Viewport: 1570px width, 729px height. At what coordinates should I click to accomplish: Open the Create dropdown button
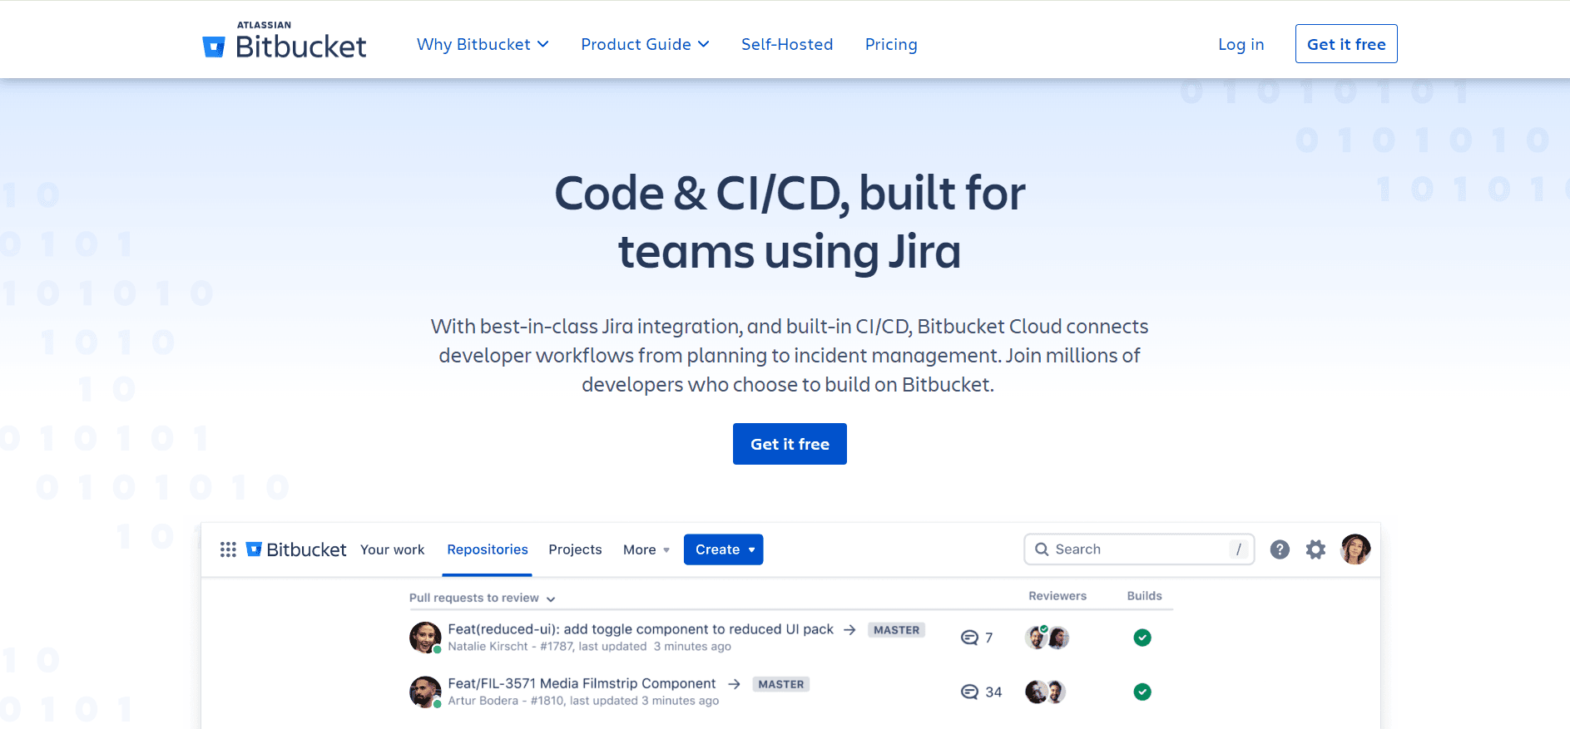(x=724, y=549)
